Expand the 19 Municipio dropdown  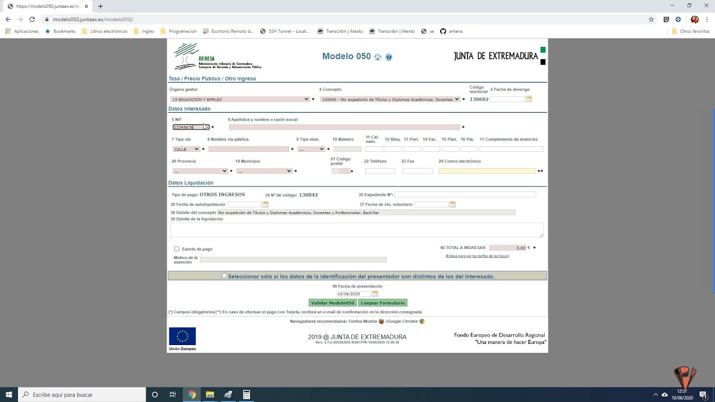click(264, 171)
